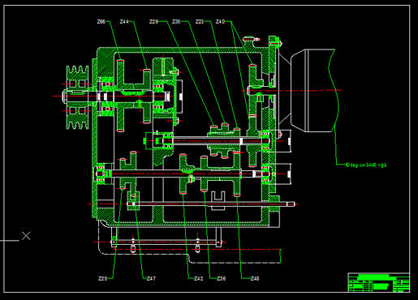The image size is (418, 300).
Task: Select the V-belt pulley on left shaft
Action: pos(78,97)
